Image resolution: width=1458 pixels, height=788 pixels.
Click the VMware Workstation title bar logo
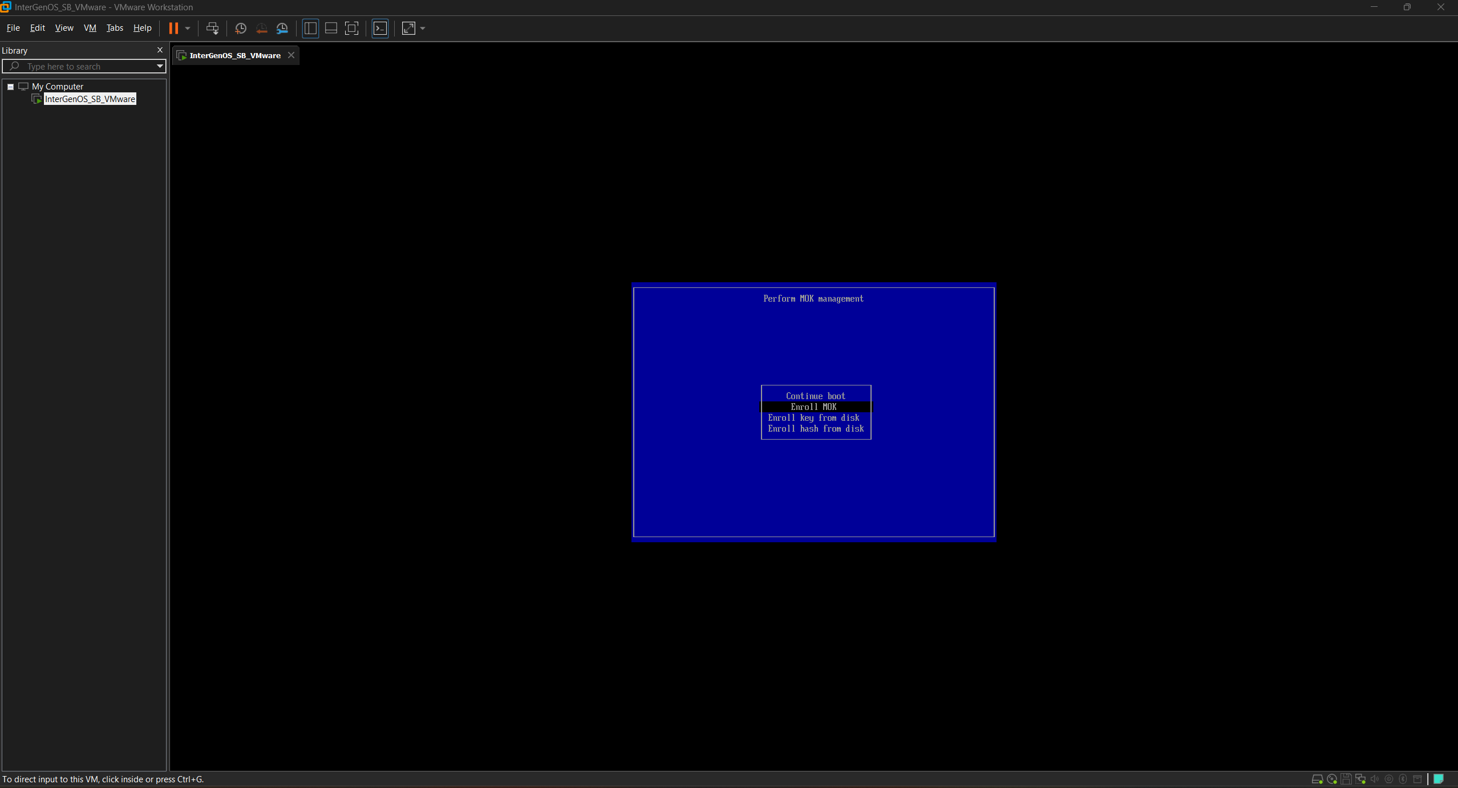6,7
